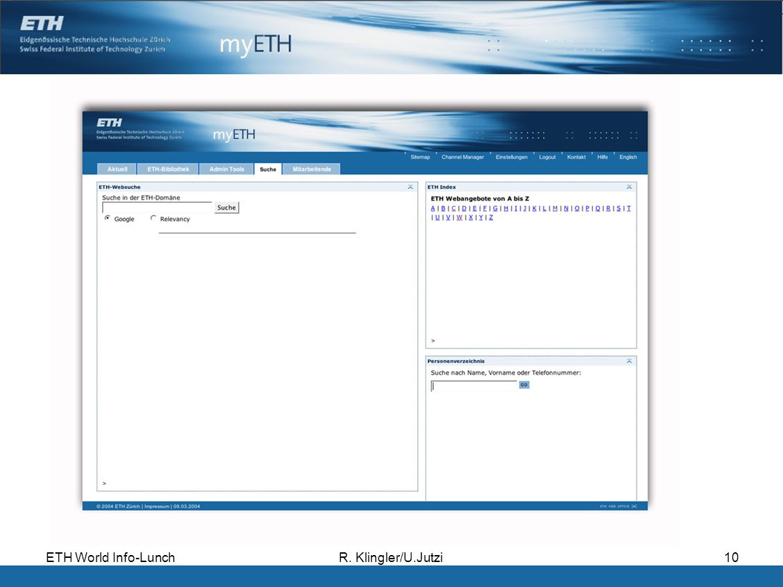Open index letter Y
Image resolution: width=783 pixels, height=587 pixels.
point(481,218)
